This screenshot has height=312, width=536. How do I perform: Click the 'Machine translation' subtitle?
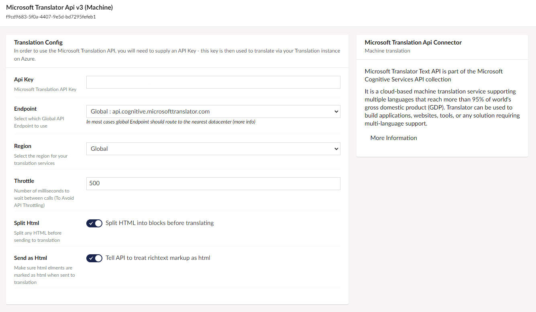pos(387,51)
